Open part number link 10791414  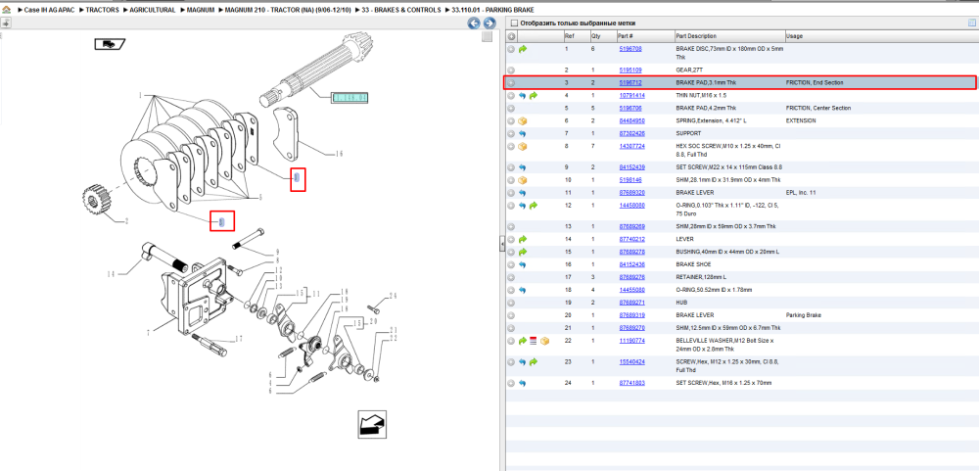pos(631,96)
